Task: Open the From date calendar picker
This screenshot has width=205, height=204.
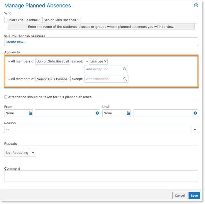Action: point(30,113)
